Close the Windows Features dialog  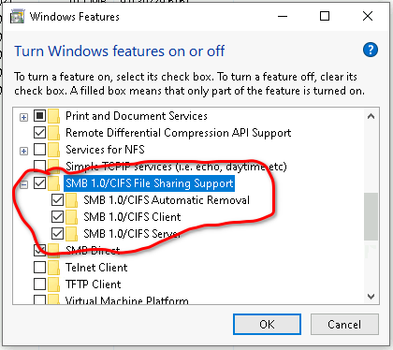pyautogui.click(x=368, y=16)
